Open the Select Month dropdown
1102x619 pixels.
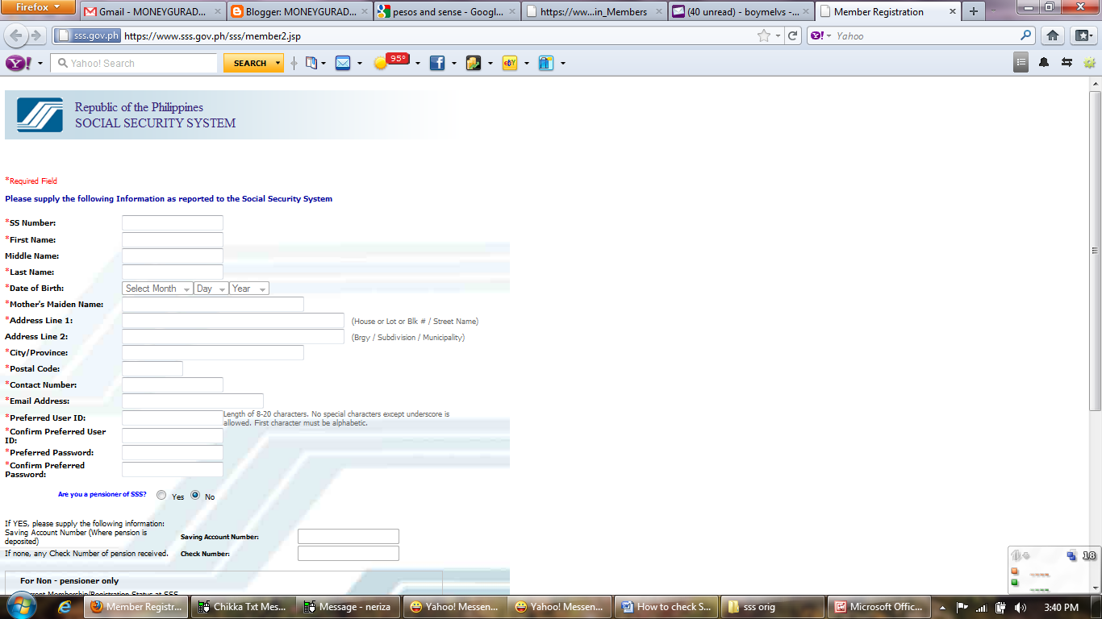pos(157,289)
